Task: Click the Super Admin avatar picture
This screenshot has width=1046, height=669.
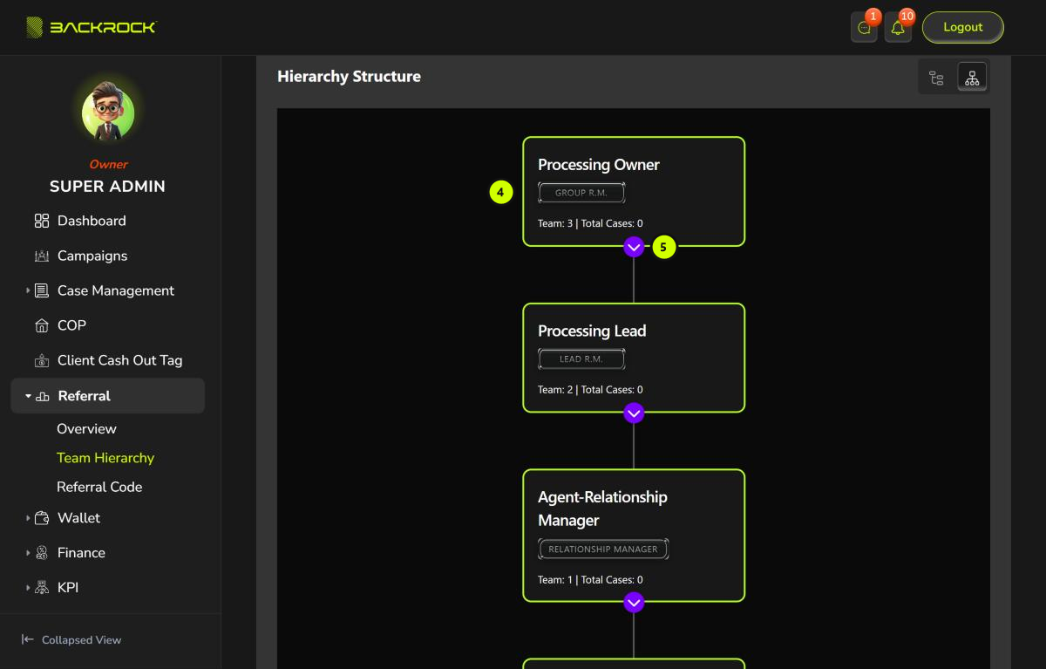Action: 108,111
